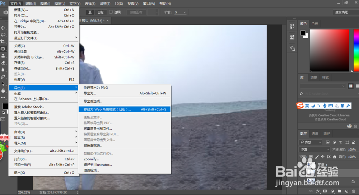The image size is (359, 195).
Task: Open the layer blend mode 正常 dropdown
Action: tap(314, 150)
